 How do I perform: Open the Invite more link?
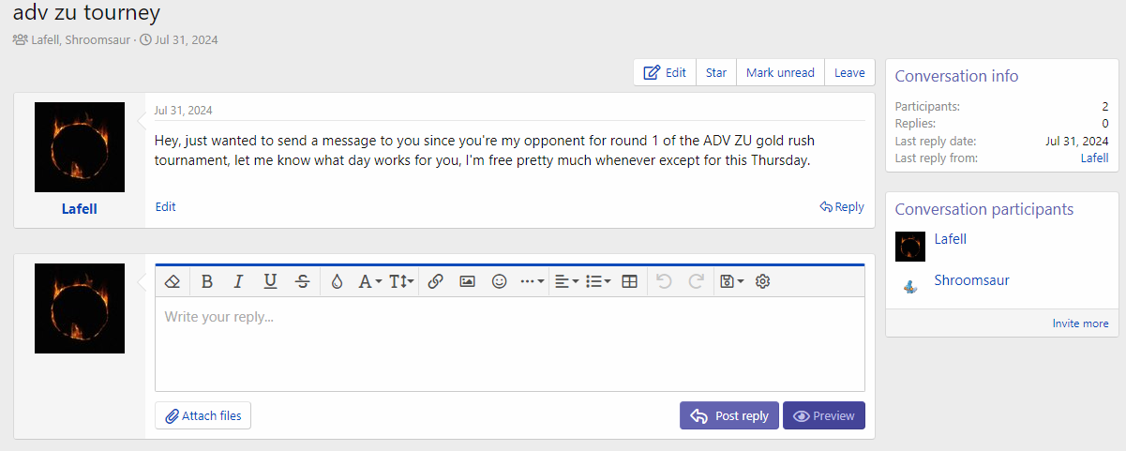coord(1080,323)
